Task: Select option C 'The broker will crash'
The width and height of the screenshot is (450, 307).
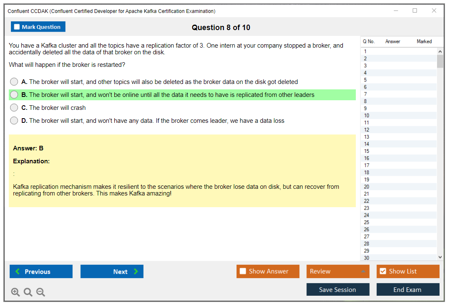Action: tap(14, 108)
